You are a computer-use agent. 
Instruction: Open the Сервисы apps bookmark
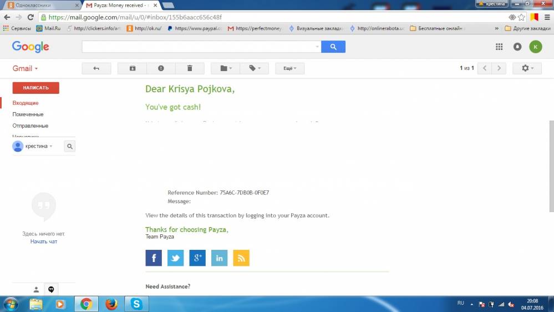17,28
